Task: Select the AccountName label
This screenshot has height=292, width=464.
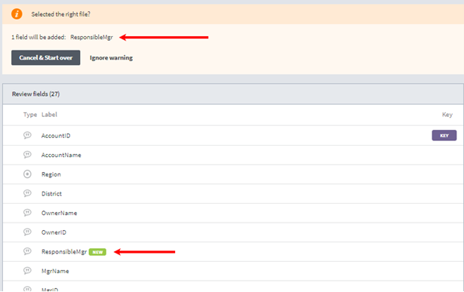Action: (61, 155)
